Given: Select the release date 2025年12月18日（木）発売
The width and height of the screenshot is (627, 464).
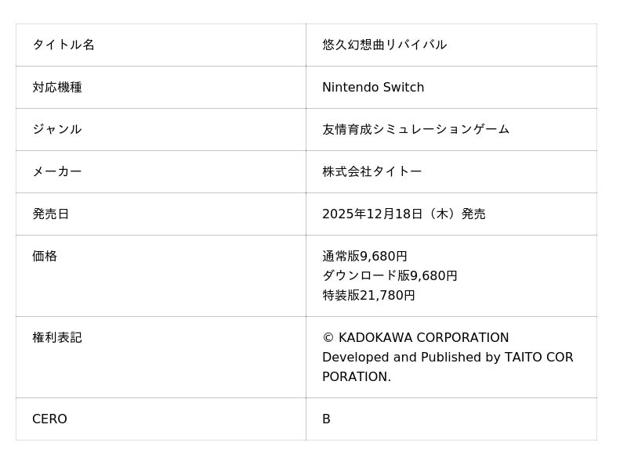Looking at the screenshot, I should click(x=404, y=214).
